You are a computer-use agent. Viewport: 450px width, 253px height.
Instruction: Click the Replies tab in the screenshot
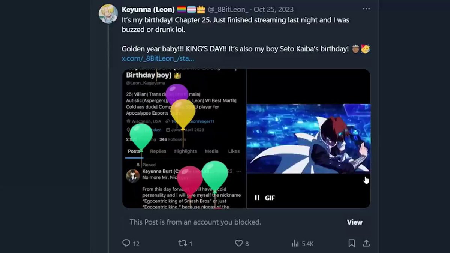coord(158,151)
